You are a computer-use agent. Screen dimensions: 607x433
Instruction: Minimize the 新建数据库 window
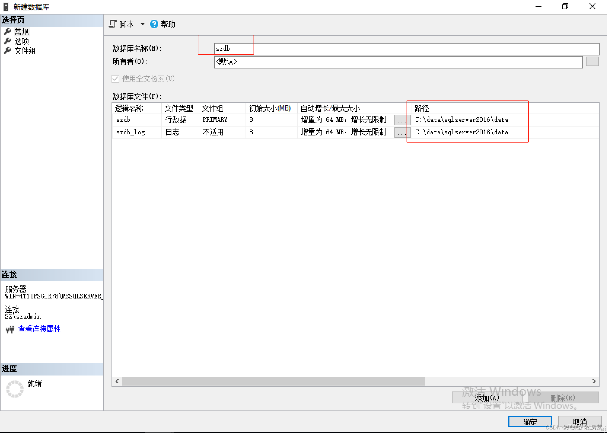[x=539, y=7]
